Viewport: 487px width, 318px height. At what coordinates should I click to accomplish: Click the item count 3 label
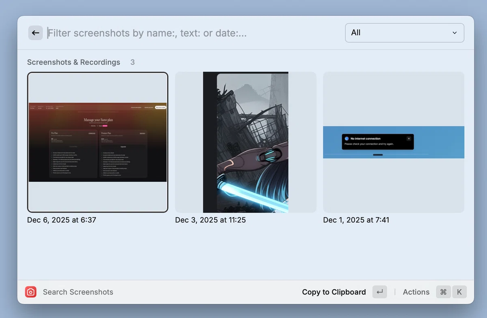tap(132, 62)
